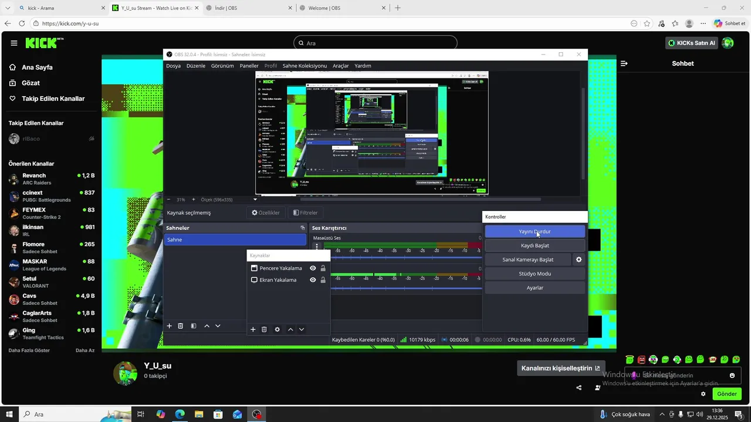Viewport: 751px width, 422px height.
Task: Delete the selected scene with trash icon
Action: [x=181, y=326]
